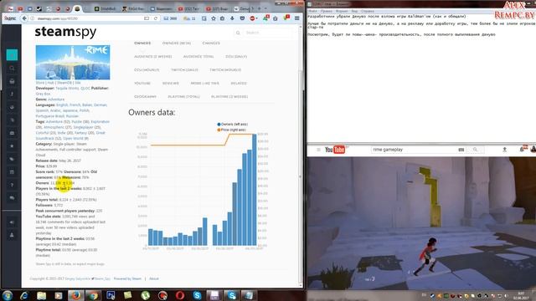The width and height of the screenshot is (536, 301).
Task: Click the YouTube search magnifier button
Action: coord(475,150)
